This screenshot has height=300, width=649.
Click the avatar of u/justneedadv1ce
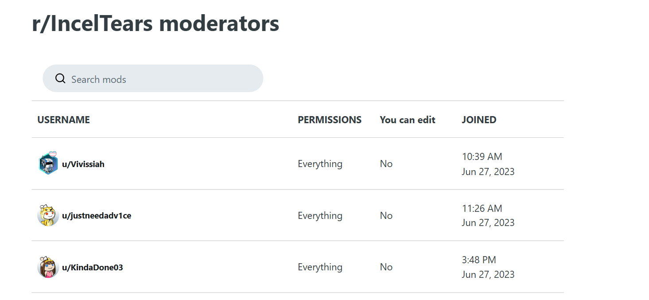(48, 216)
